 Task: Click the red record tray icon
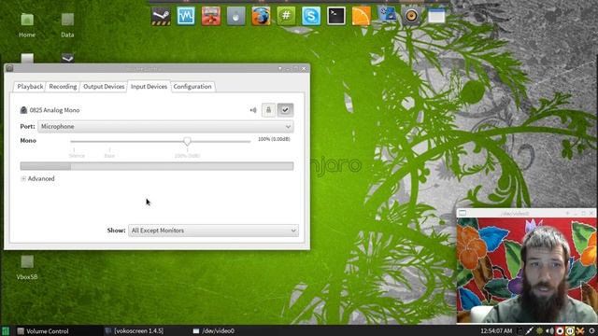click(560, 331)
